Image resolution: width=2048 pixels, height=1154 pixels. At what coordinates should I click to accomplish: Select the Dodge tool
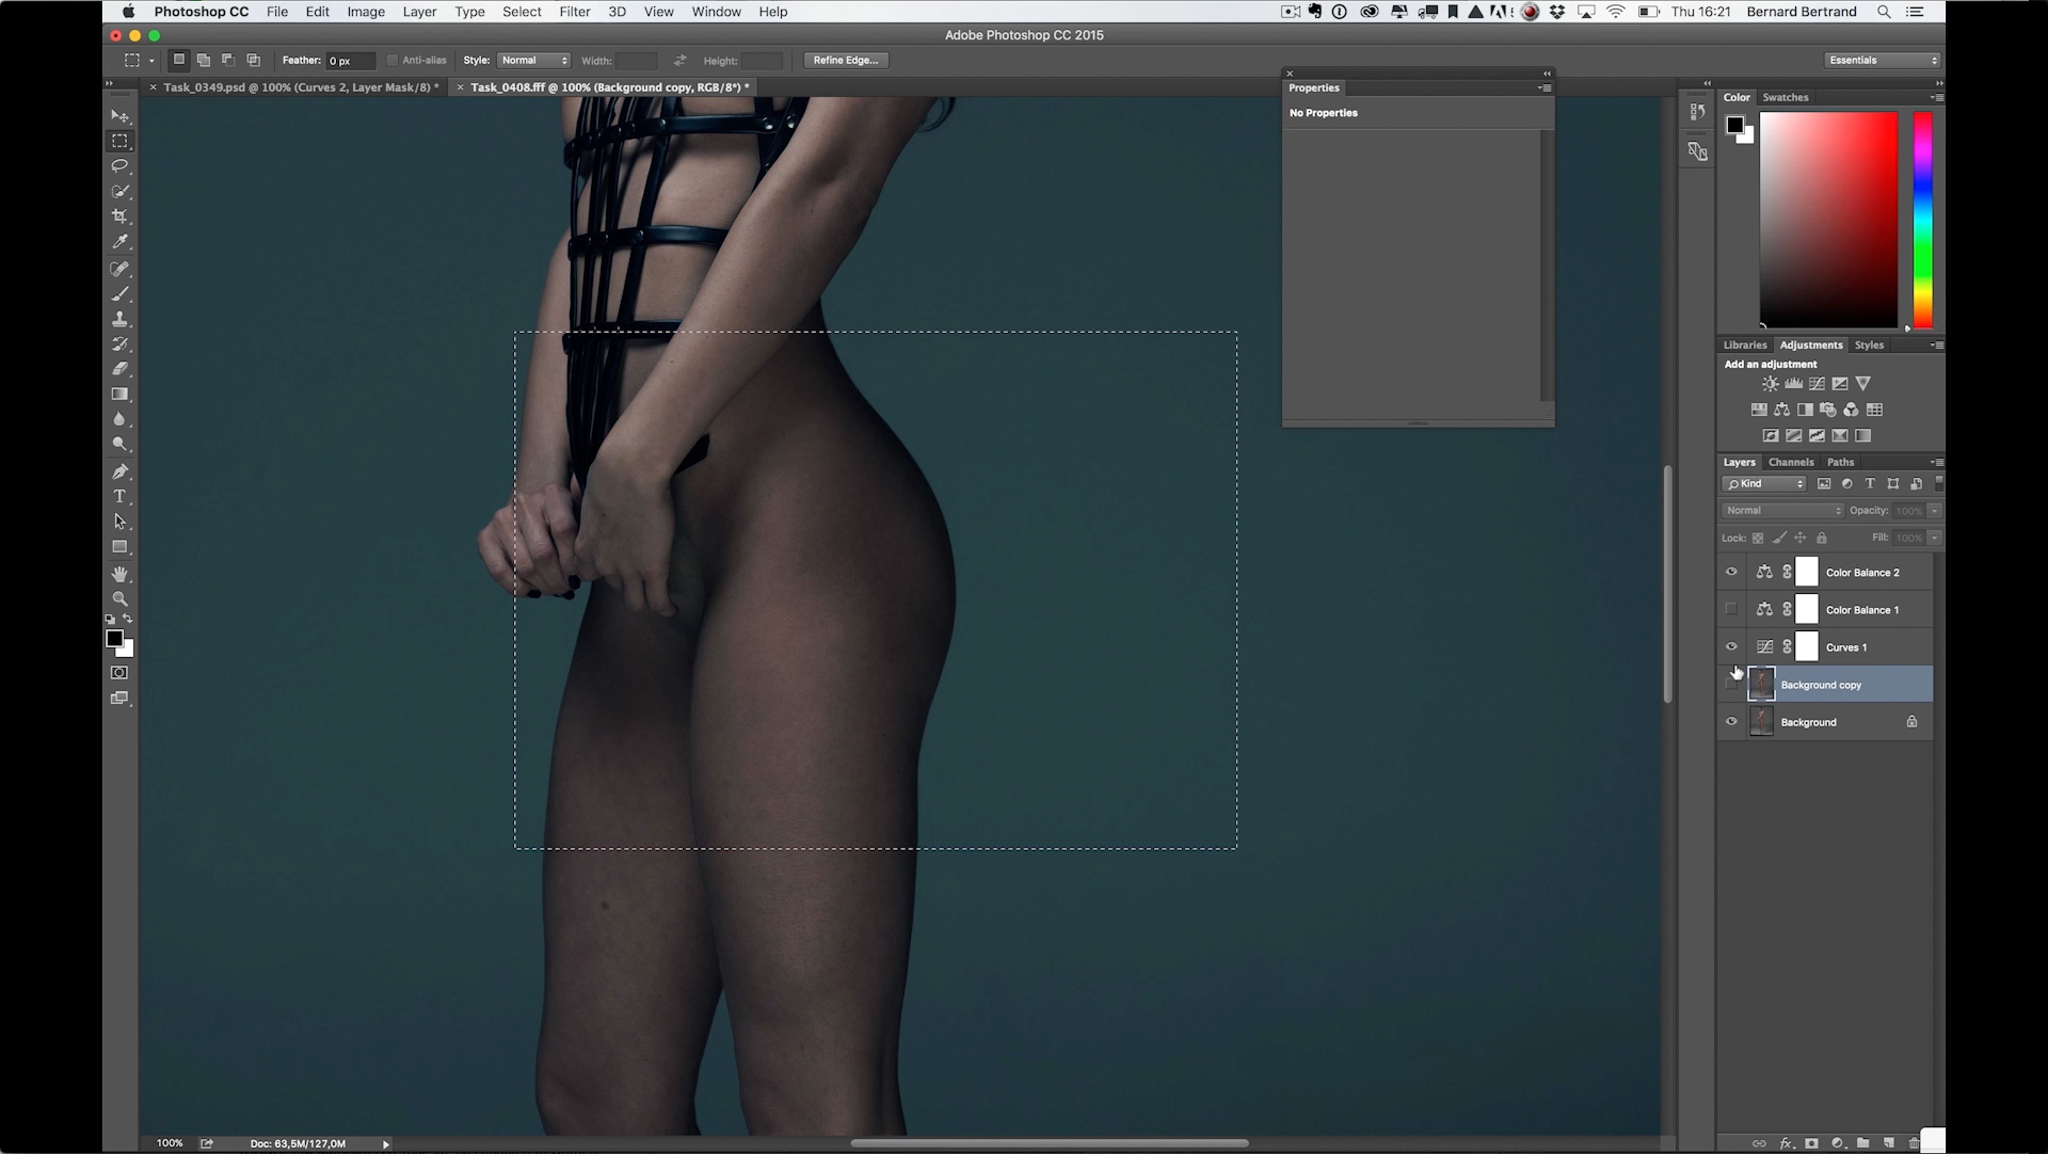pyautogui.click(x=120, y=444)
